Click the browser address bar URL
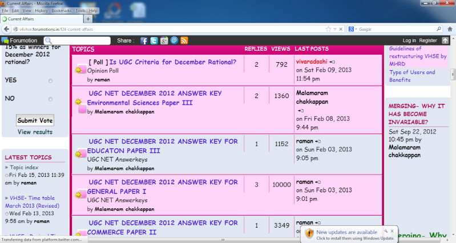The height and width of the screenshot is (243, 456). click(56, 29)
